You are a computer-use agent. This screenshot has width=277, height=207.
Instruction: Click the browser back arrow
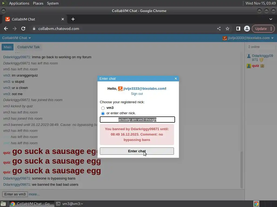[6, 29]
